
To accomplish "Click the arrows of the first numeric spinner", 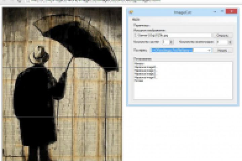I will pos(171,42).
